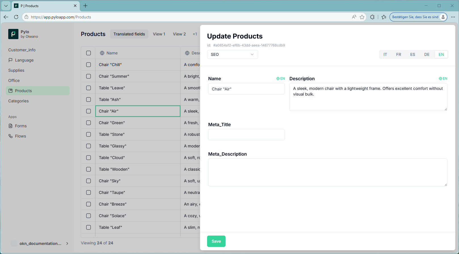Click the Pylo logo icon in sidebar
This screenshot has width=459, height=254.
[x=13, y=34]
